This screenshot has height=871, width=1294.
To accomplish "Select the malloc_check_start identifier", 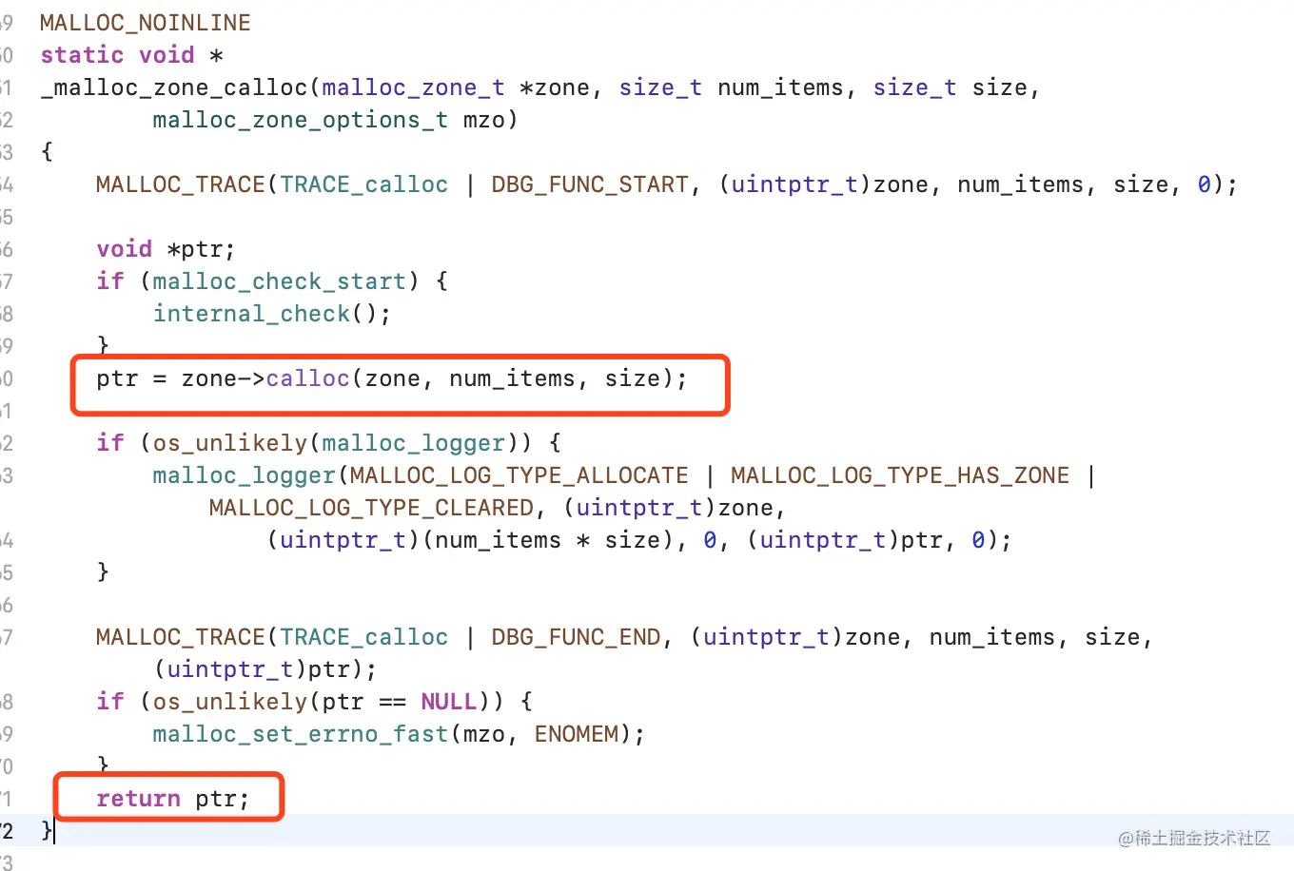I will pos(280,281).
